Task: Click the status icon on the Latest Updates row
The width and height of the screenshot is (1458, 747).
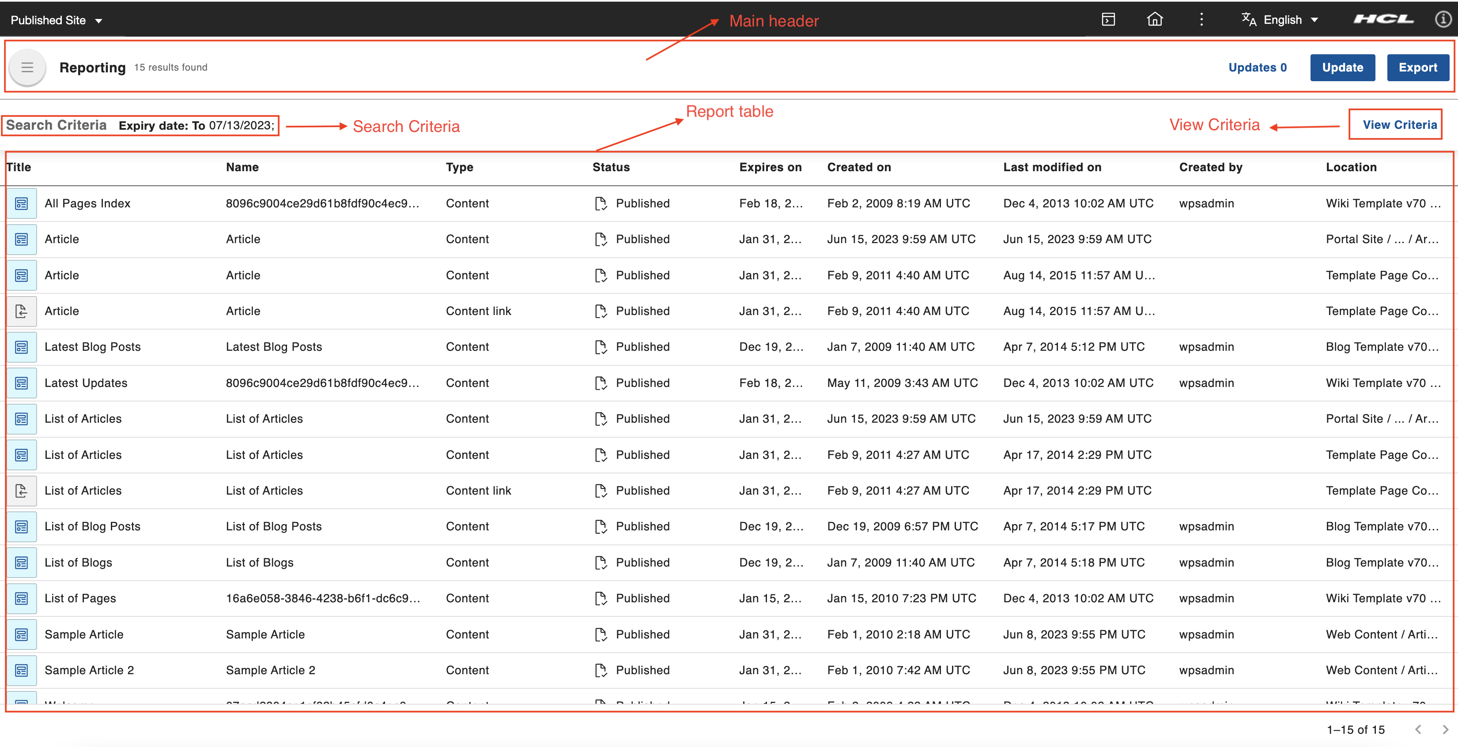Action: click(601, 383)
